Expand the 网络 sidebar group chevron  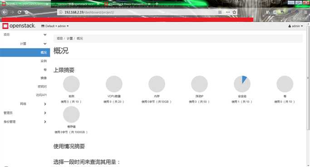45,104
